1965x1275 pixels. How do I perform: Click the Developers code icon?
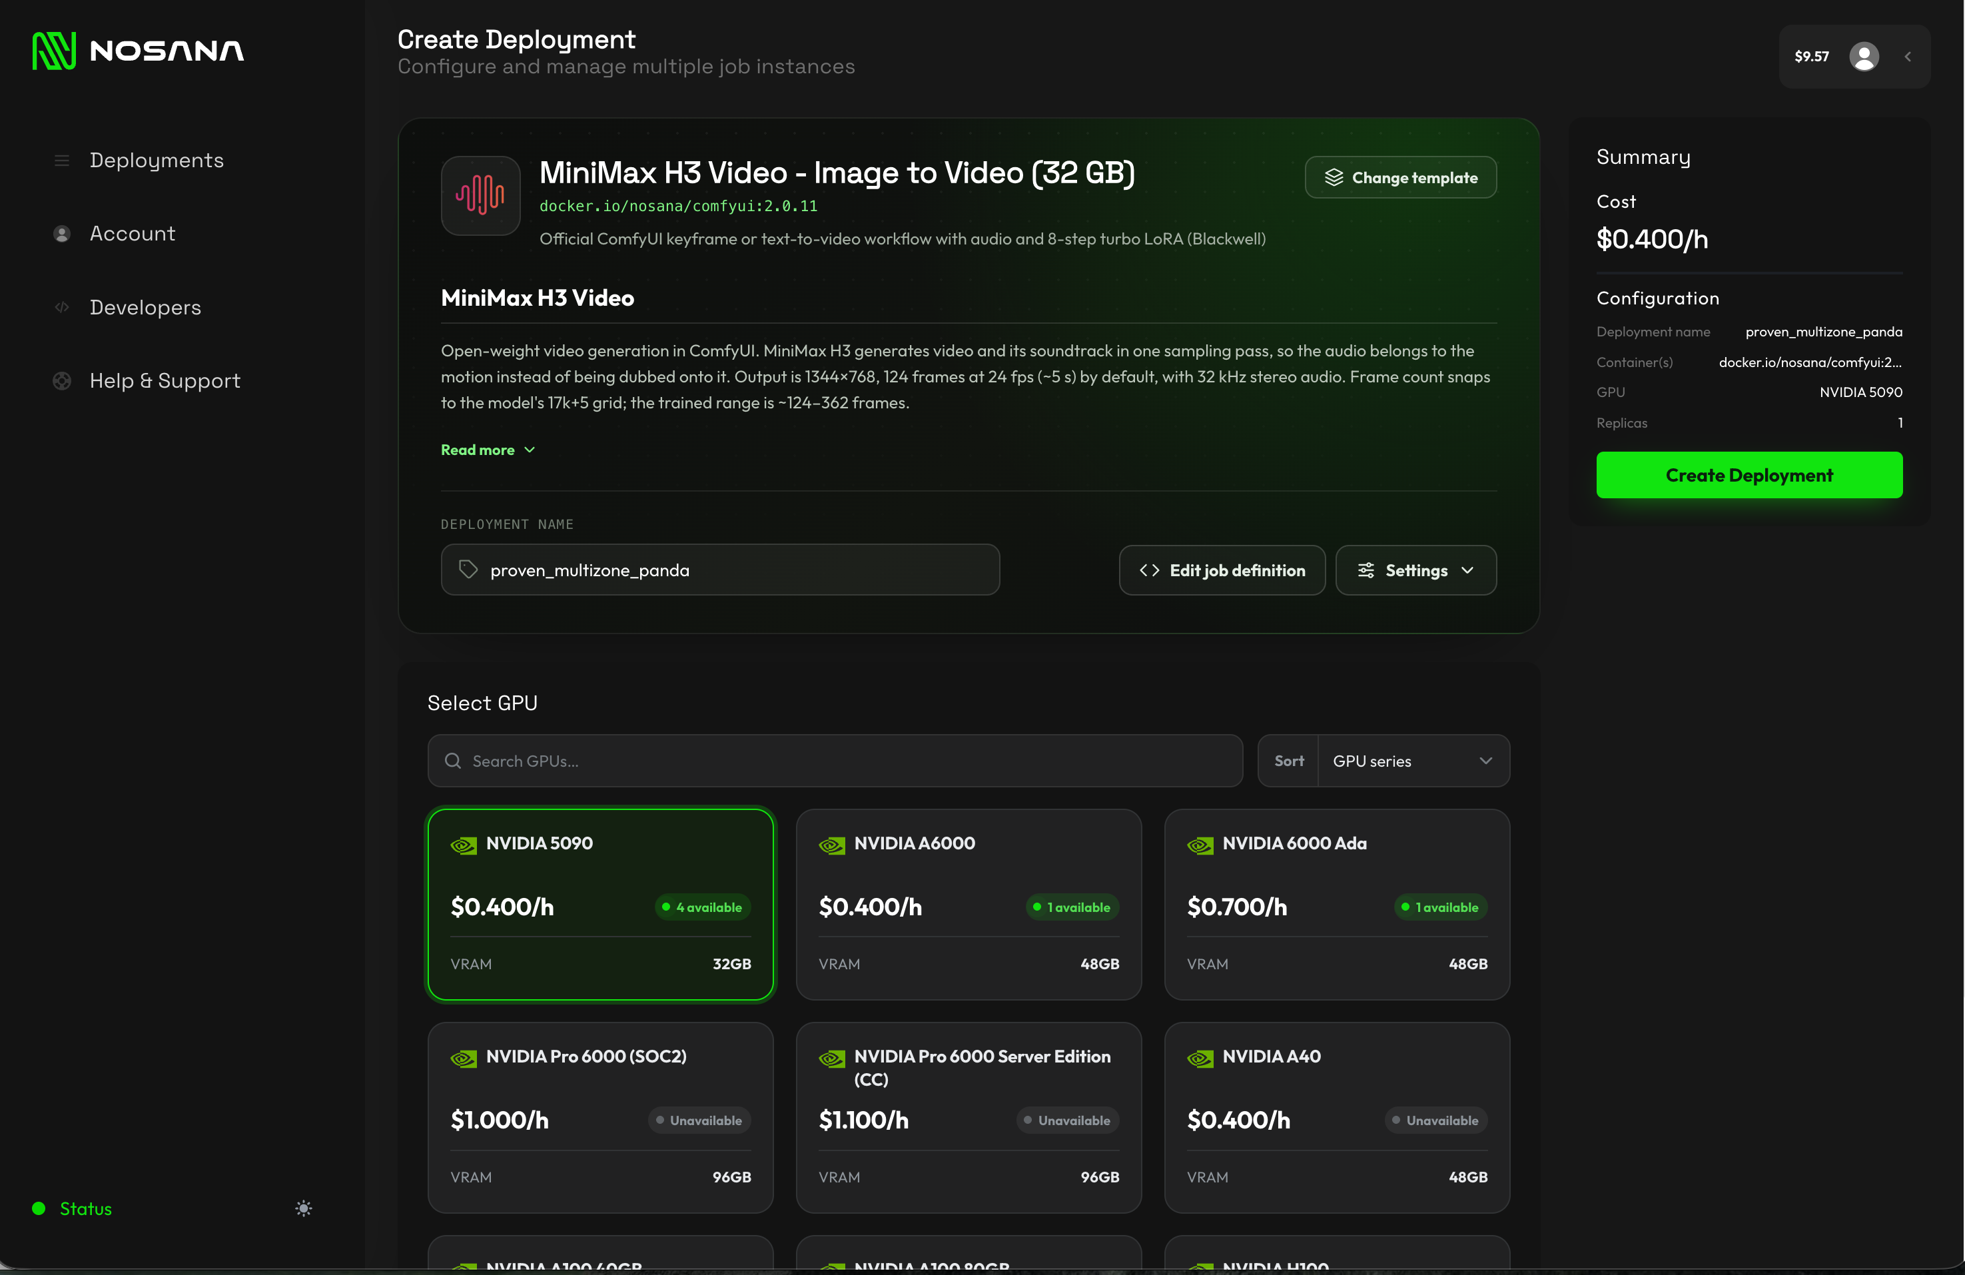coord(62,307)
